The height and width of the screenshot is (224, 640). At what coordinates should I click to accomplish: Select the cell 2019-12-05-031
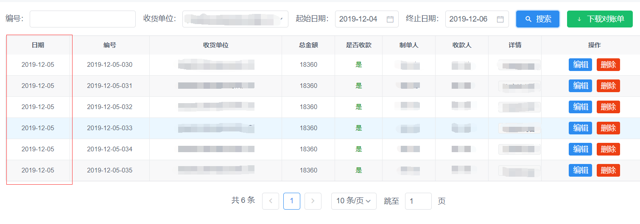tap(110, 86)
